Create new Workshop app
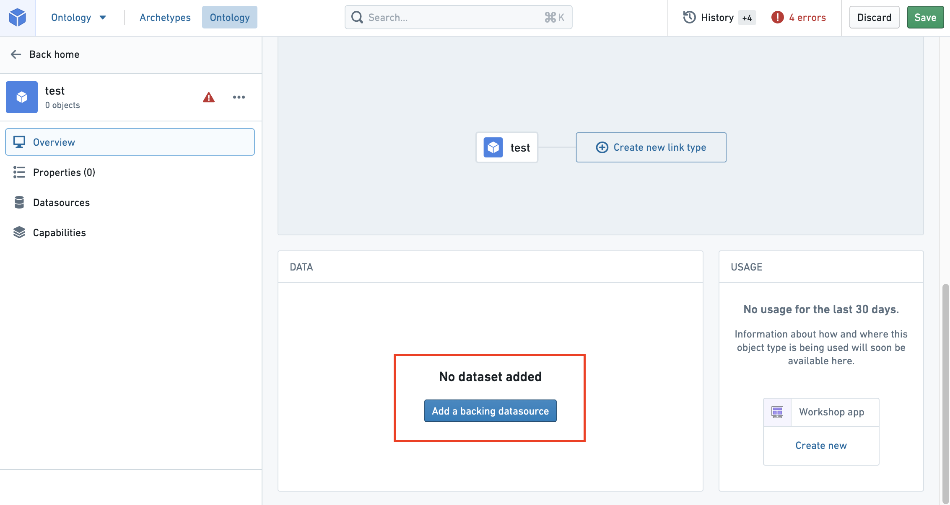The height and width of the screenshot is (505, 950). point(821,446)
